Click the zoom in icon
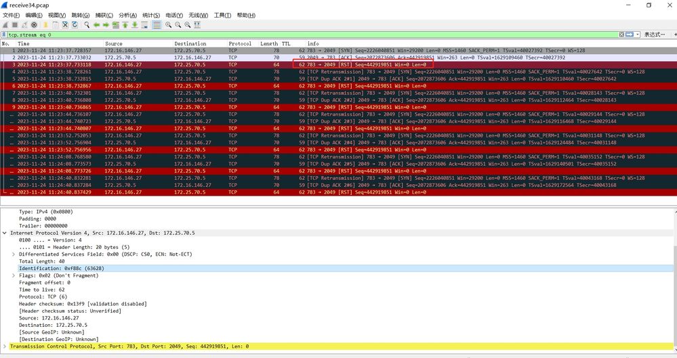Screen dimensions: 677x358 pos(168,25)
